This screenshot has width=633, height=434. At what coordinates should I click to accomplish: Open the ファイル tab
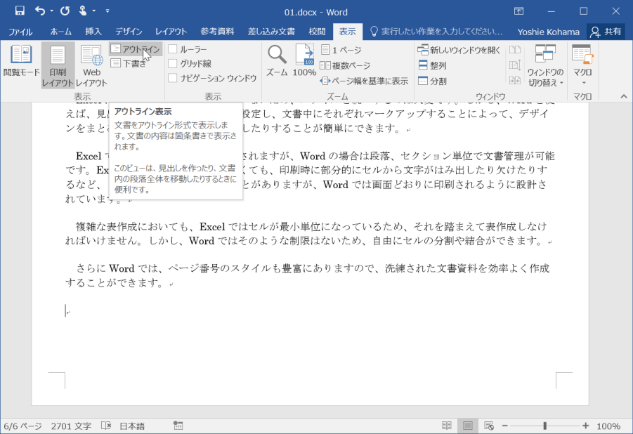20,32
